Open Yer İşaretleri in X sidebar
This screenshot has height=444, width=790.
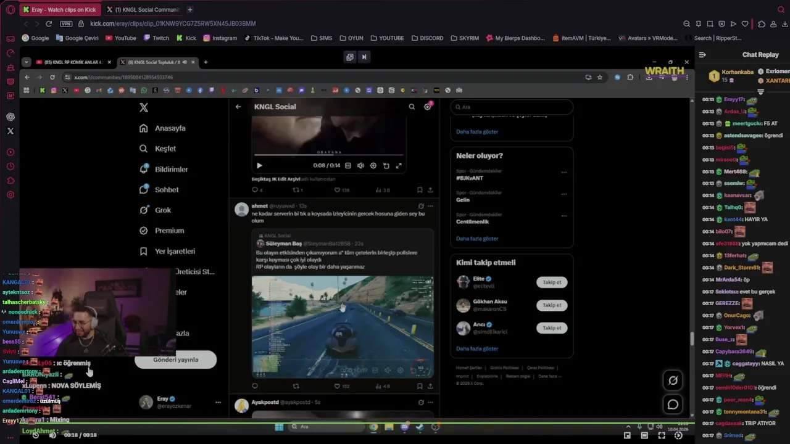pyautogui.click(x=167, y=252)
